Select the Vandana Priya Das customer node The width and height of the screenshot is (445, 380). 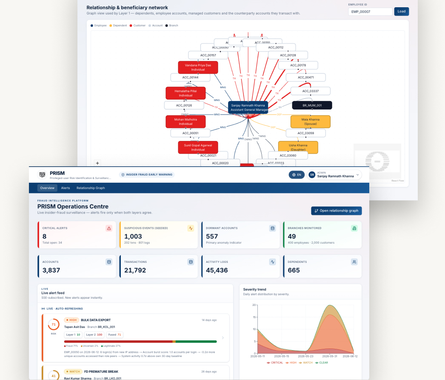click(x=198, y=67)
